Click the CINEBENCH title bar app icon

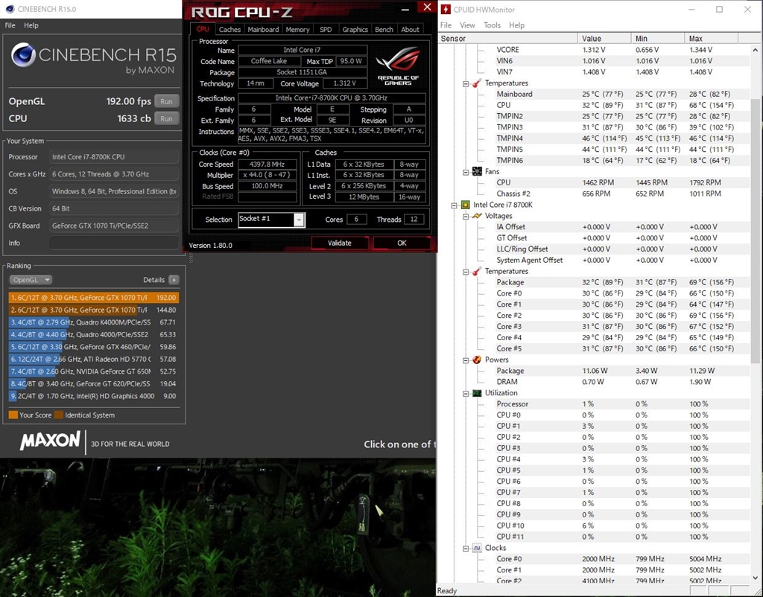pos(9,9)
